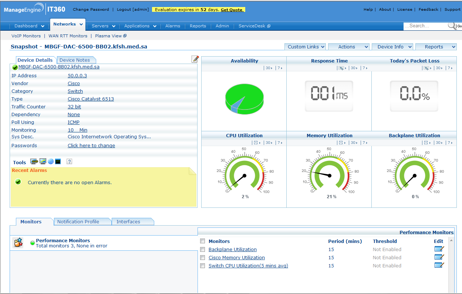Click the Go search button
Viewport: 462px width, 294px height.
[459, 26]
